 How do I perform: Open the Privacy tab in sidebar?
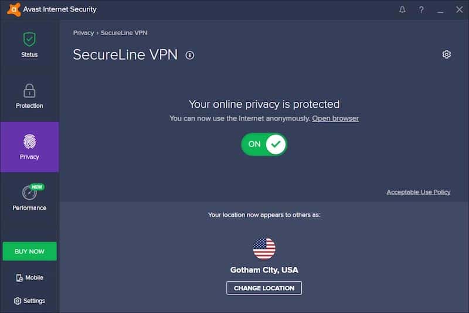pos(29,147)
